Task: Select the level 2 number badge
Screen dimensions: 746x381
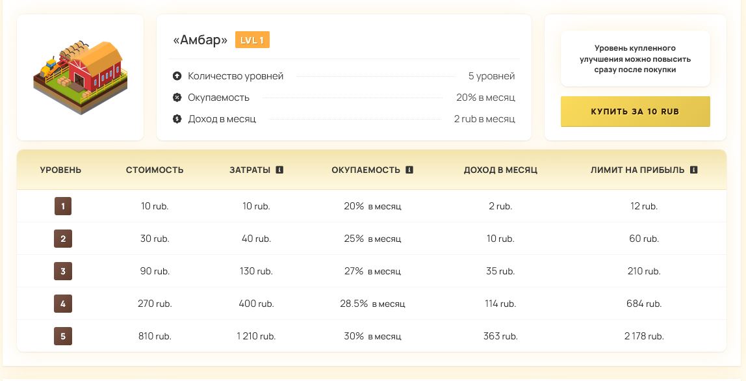Action: pyautogui.click(x=63, y=239)
